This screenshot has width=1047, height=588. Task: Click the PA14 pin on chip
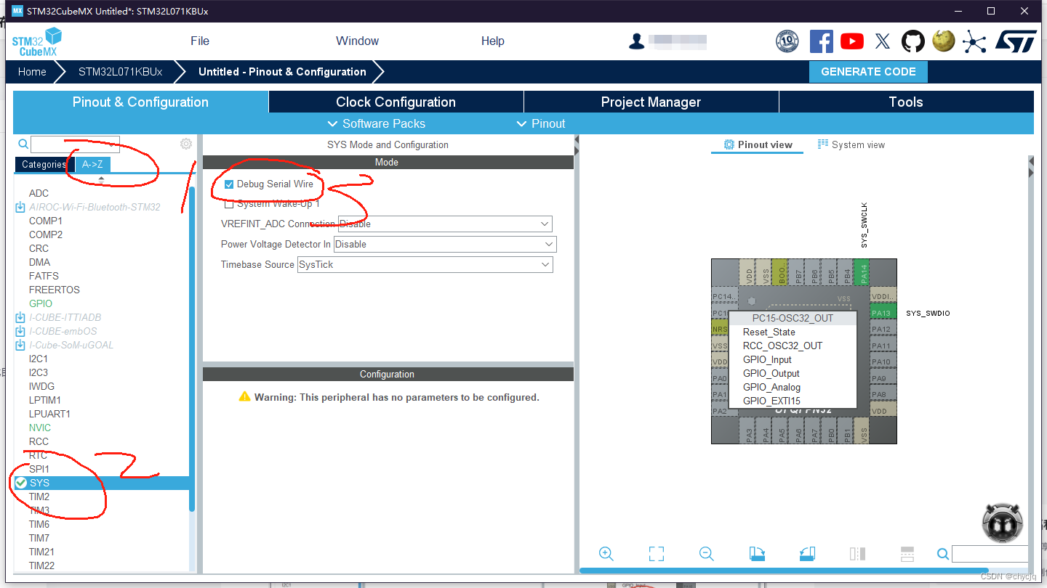coord(863,273)
